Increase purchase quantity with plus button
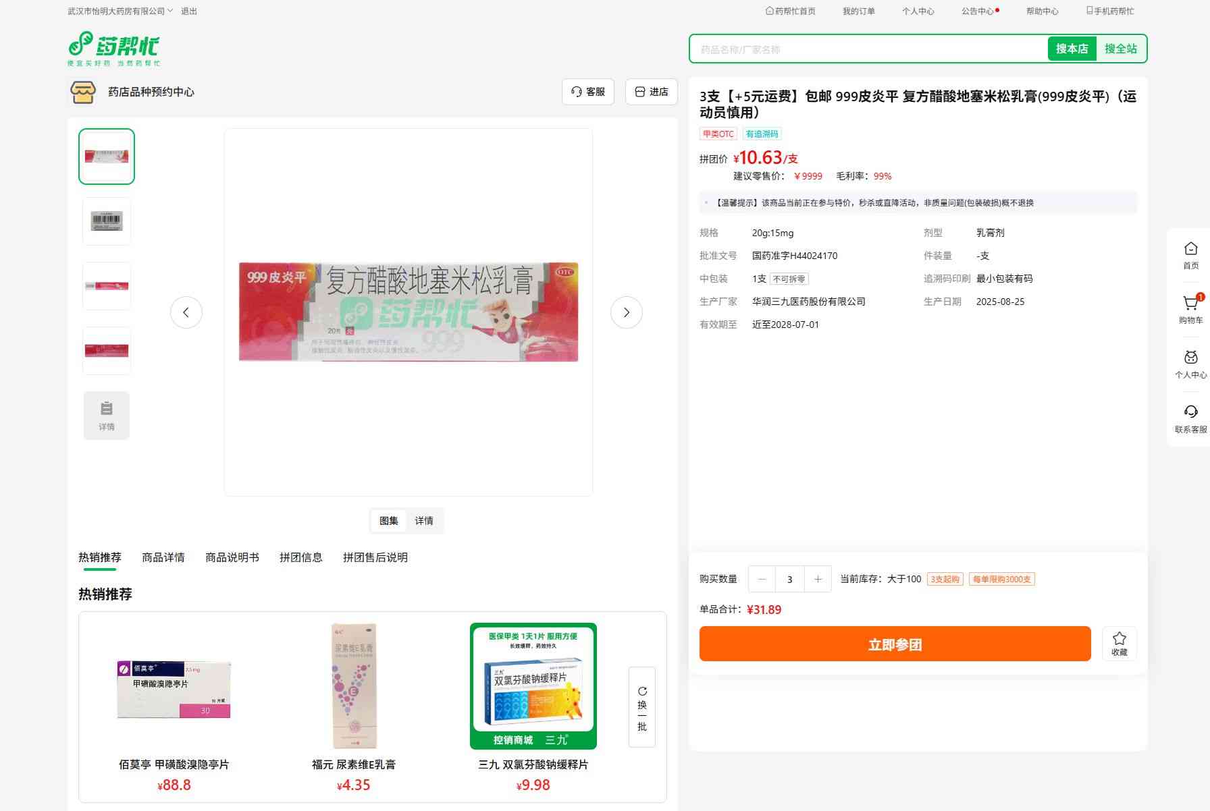Image resolution: width=1210 pixels, height=811 pixels. [x=818, y=579]
